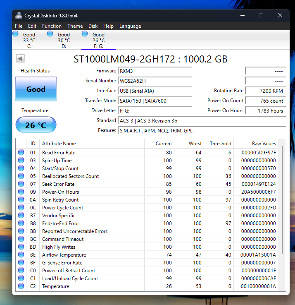
Task: Switch to the C: disk tab
Action: click(x=29, y=40)
